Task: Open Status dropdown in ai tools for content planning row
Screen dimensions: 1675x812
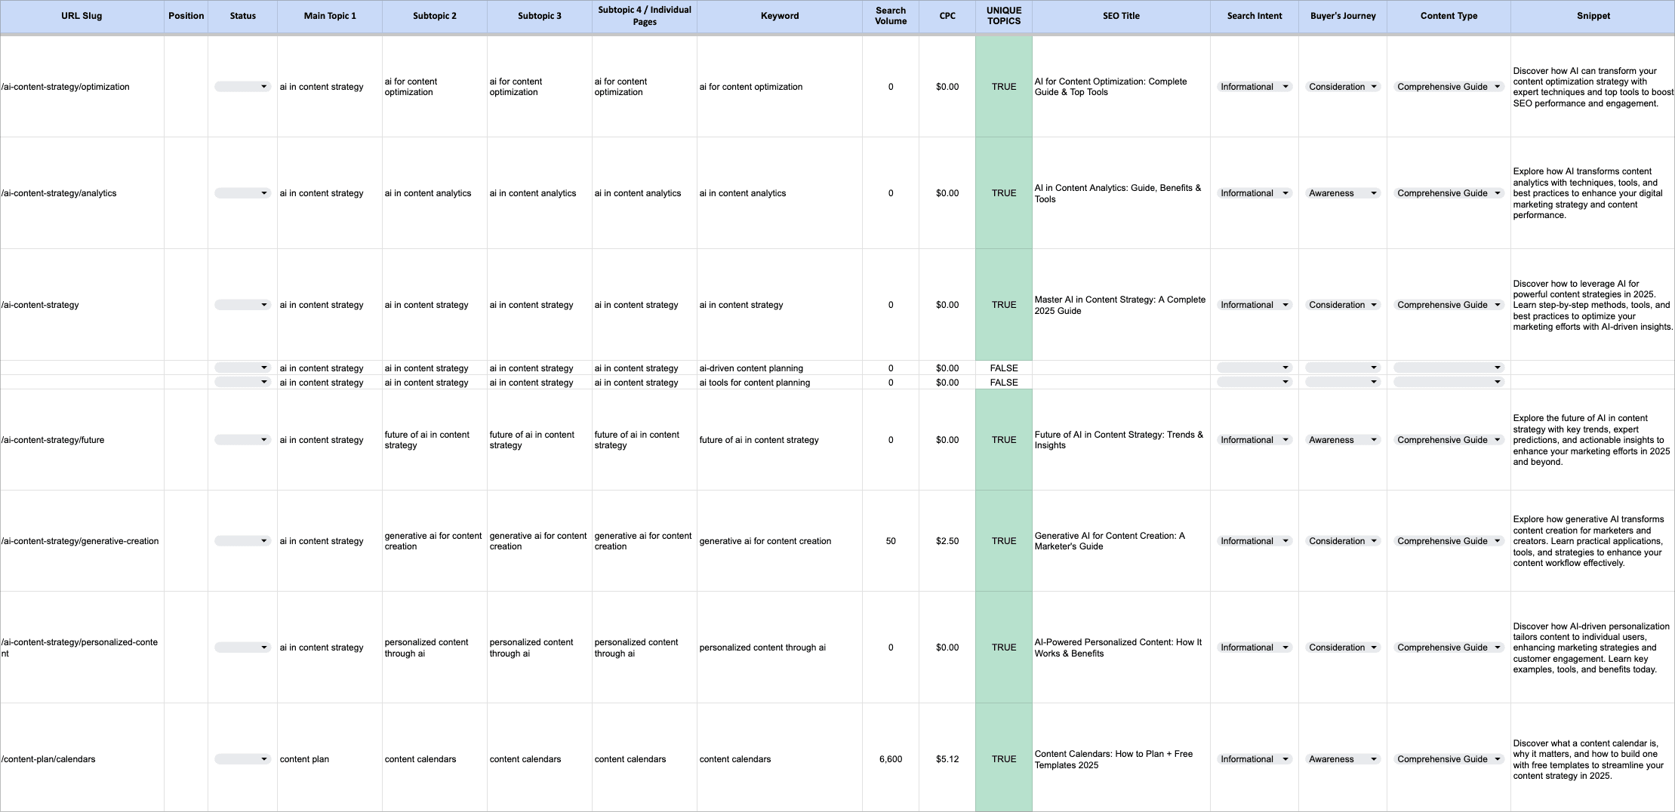Action: pyautogui.click(x=242, y=382)
